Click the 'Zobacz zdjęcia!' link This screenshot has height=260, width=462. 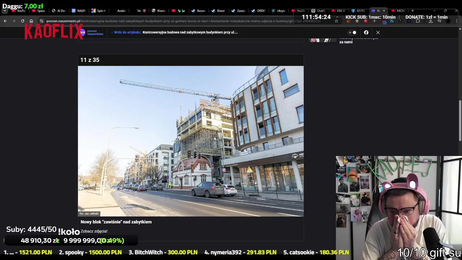pos(94,231)
